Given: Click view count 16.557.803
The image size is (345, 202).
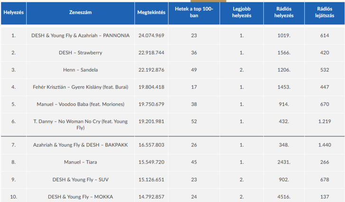Looking at the screenshot, I should tap(151, 145).
